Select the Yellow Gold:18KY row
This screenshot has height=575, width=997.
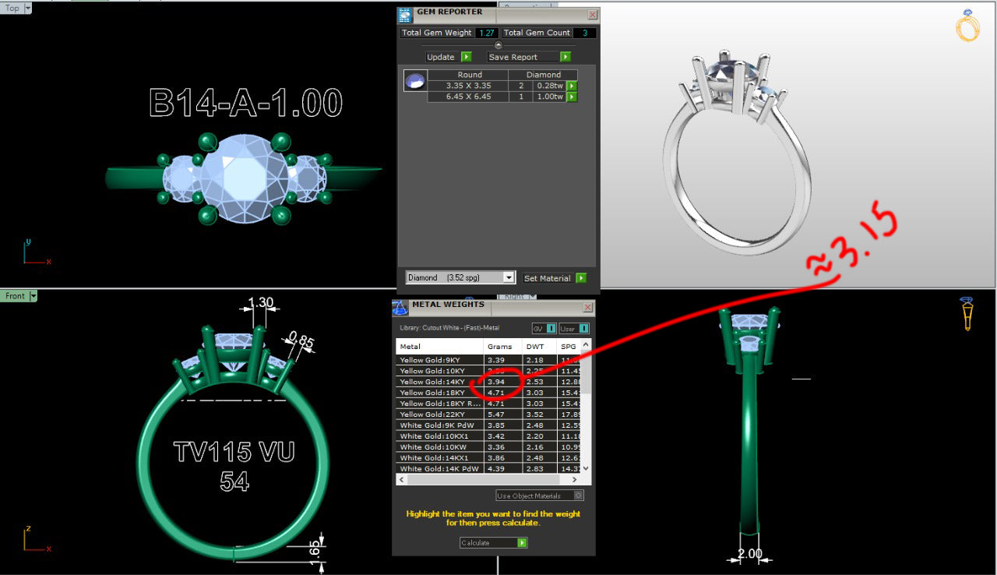[x=489, y=393]
